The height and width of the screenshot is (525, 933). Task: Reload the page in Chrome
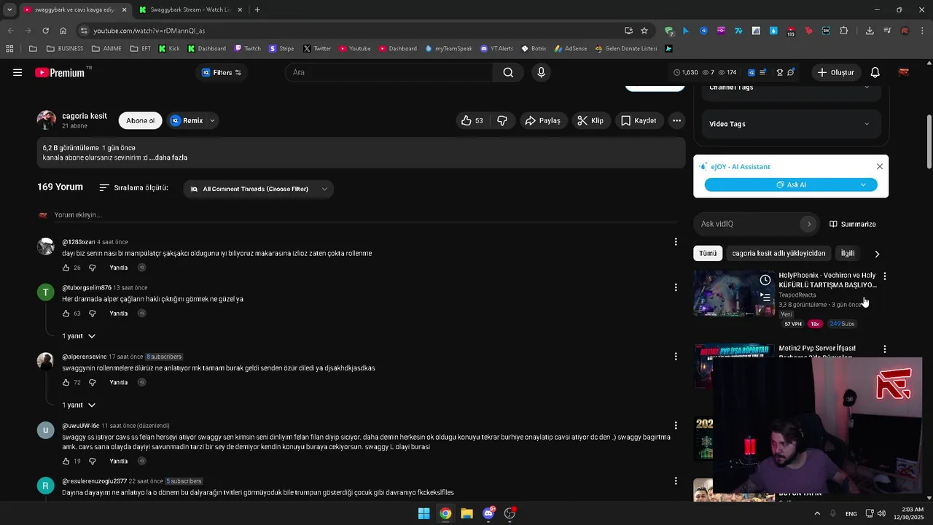[x=45, y=31]
